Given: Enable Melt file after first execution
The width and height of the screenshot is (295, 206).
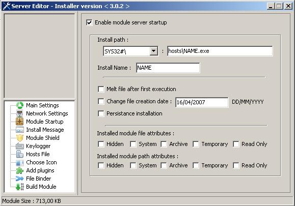Looking at the screenshot, I should tap(101, 89).
